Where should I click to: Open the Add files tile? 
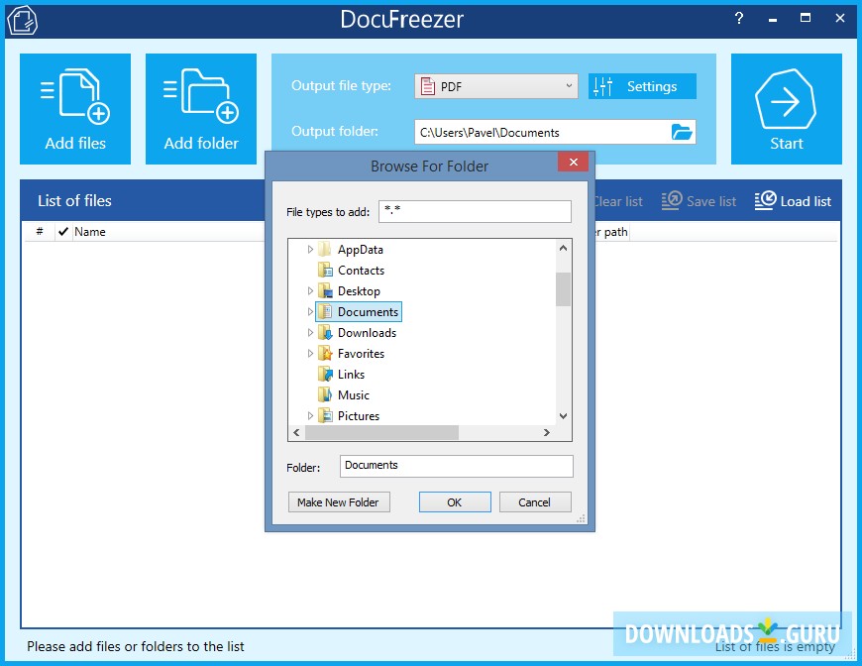75,109
